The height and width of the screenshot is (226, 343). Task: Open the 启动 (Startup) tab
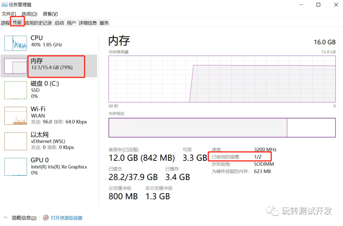(59, 23)
